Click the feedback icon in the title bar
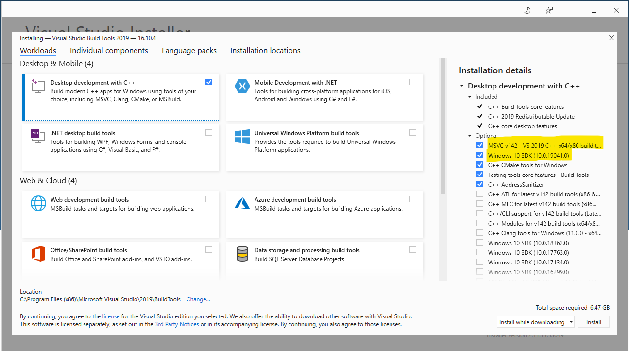 coord(549,10)
